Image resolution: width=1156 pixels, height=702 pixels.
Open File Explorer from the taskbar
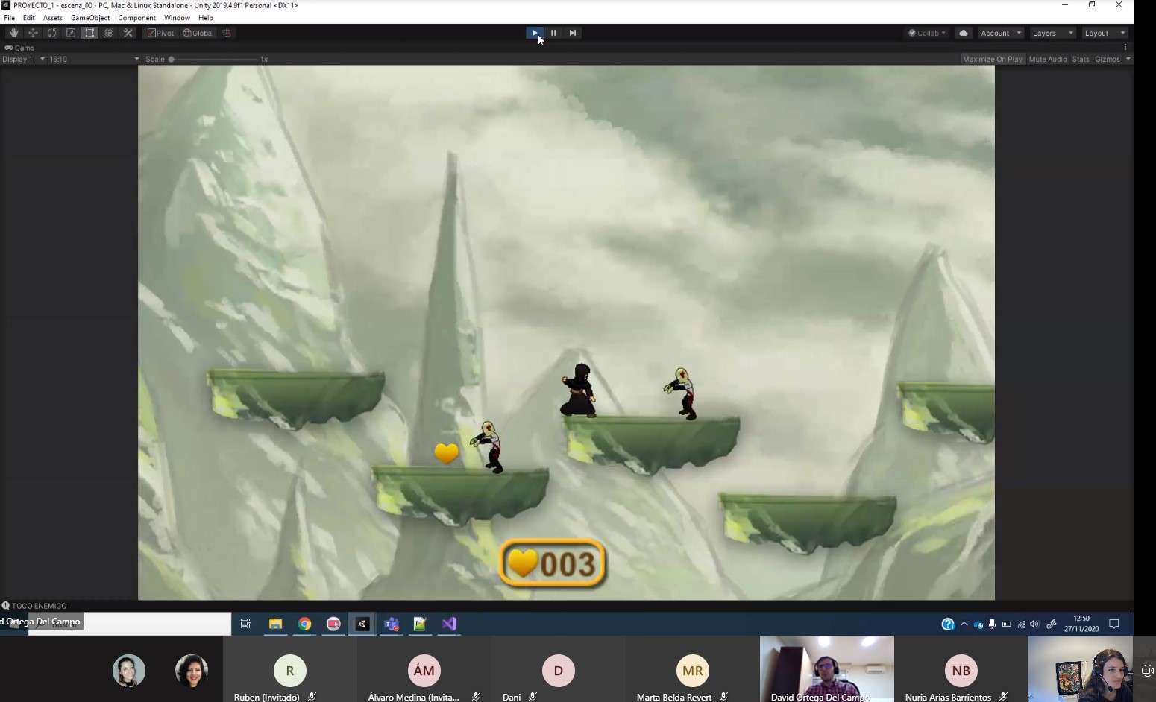pos(275,624)
